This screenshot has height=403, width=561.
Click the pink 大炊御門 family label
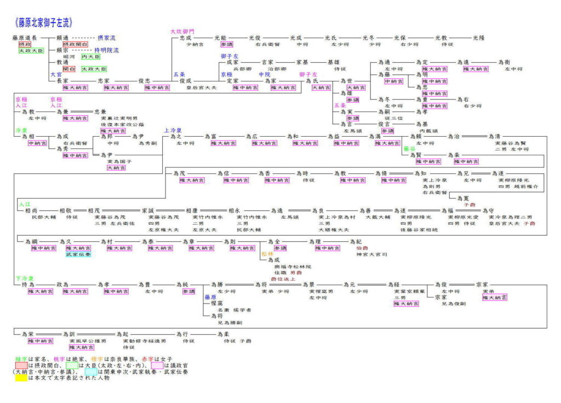coord(182,32)
